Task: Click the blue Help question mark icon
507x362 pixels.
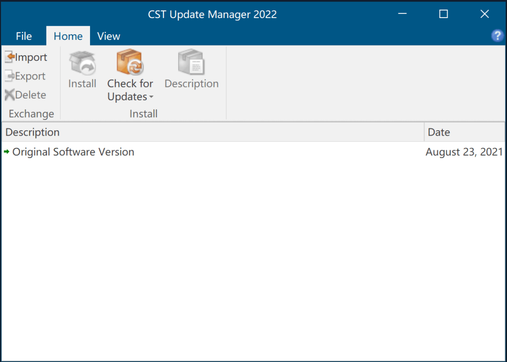Action: click(497, 36)
